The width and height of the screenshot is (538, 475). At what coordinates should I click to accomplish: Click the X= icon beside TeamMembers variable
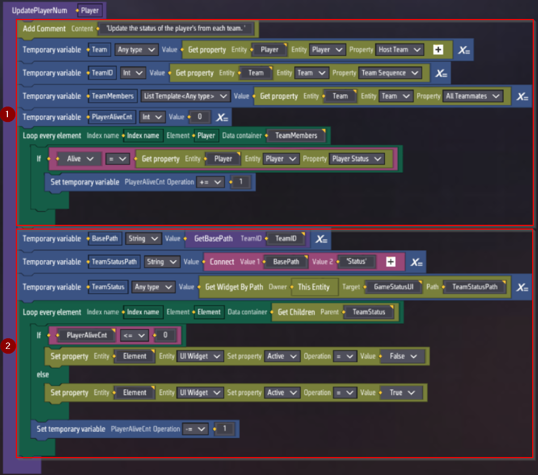522,97
